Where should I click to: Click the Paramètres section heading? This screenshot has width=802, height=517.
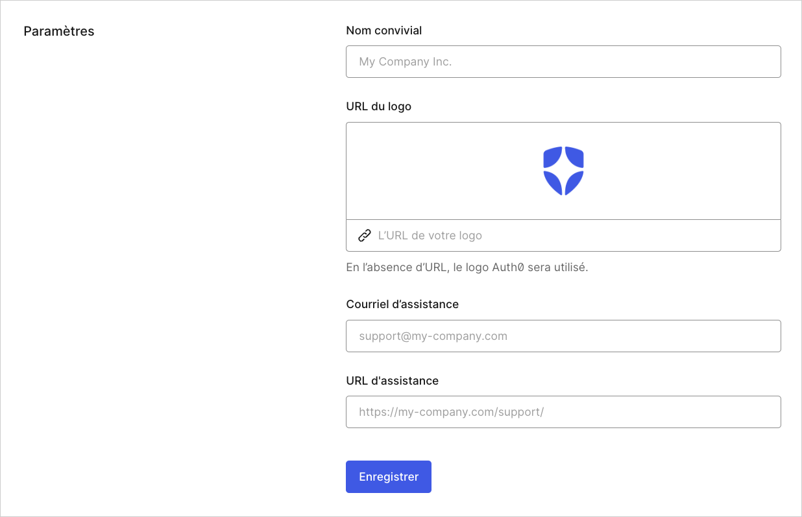tap(59, 31)
